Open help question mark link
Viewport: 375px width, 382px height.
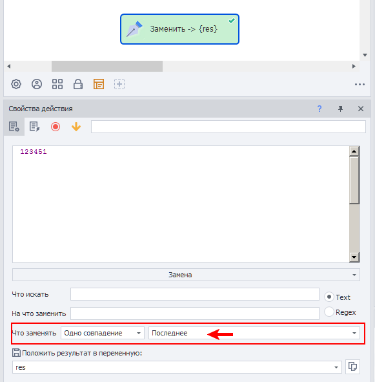pyautogui.click(x=319, y=109)
